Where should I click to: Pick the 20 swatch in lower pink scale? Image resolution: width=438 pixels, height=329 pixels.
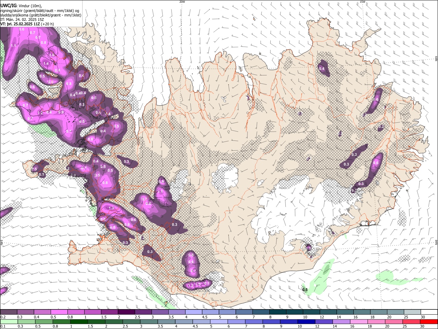point(393,321)
